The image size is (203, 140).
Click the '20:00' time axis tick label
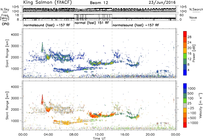pos(150,135)
